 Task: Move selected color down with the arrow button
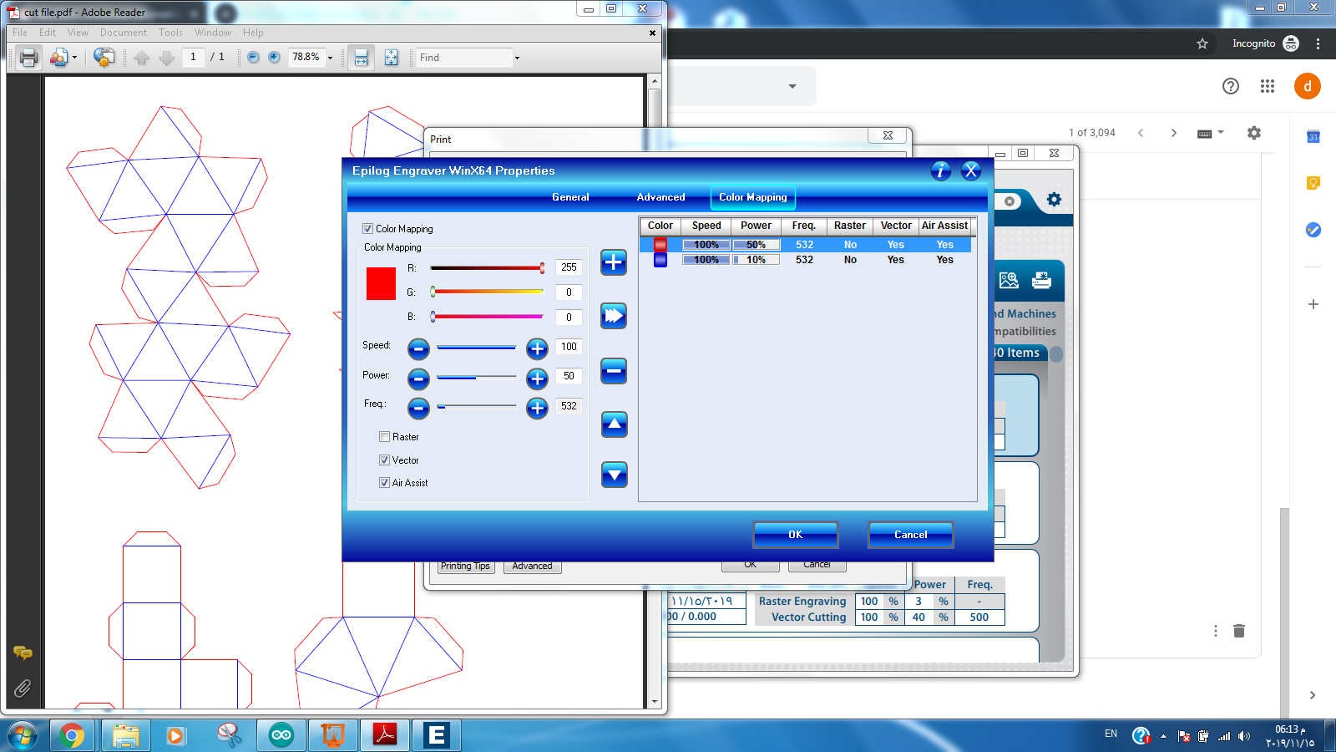coord(615,475)
